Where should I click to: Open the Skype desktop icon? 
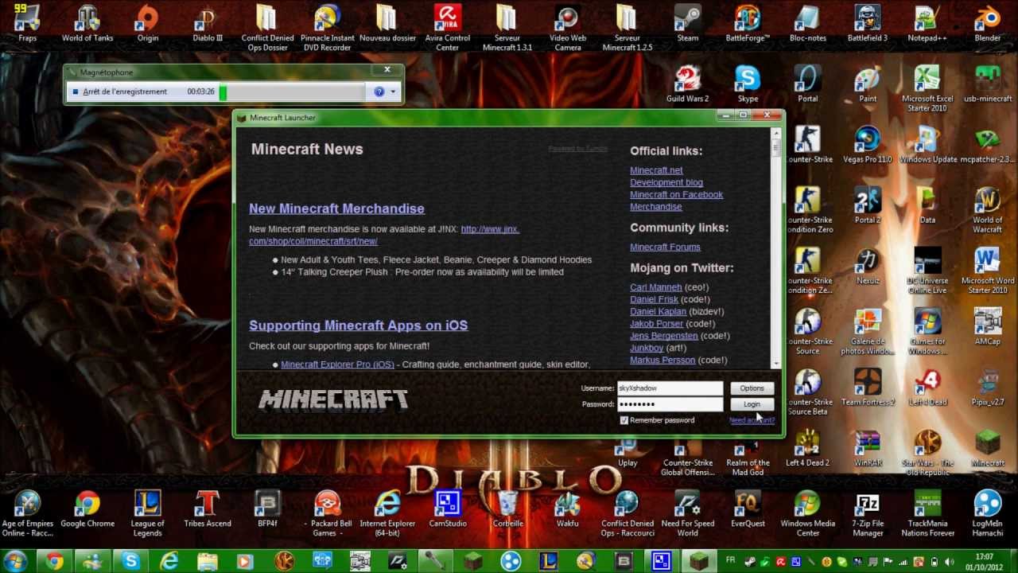[x=748, y=84]
